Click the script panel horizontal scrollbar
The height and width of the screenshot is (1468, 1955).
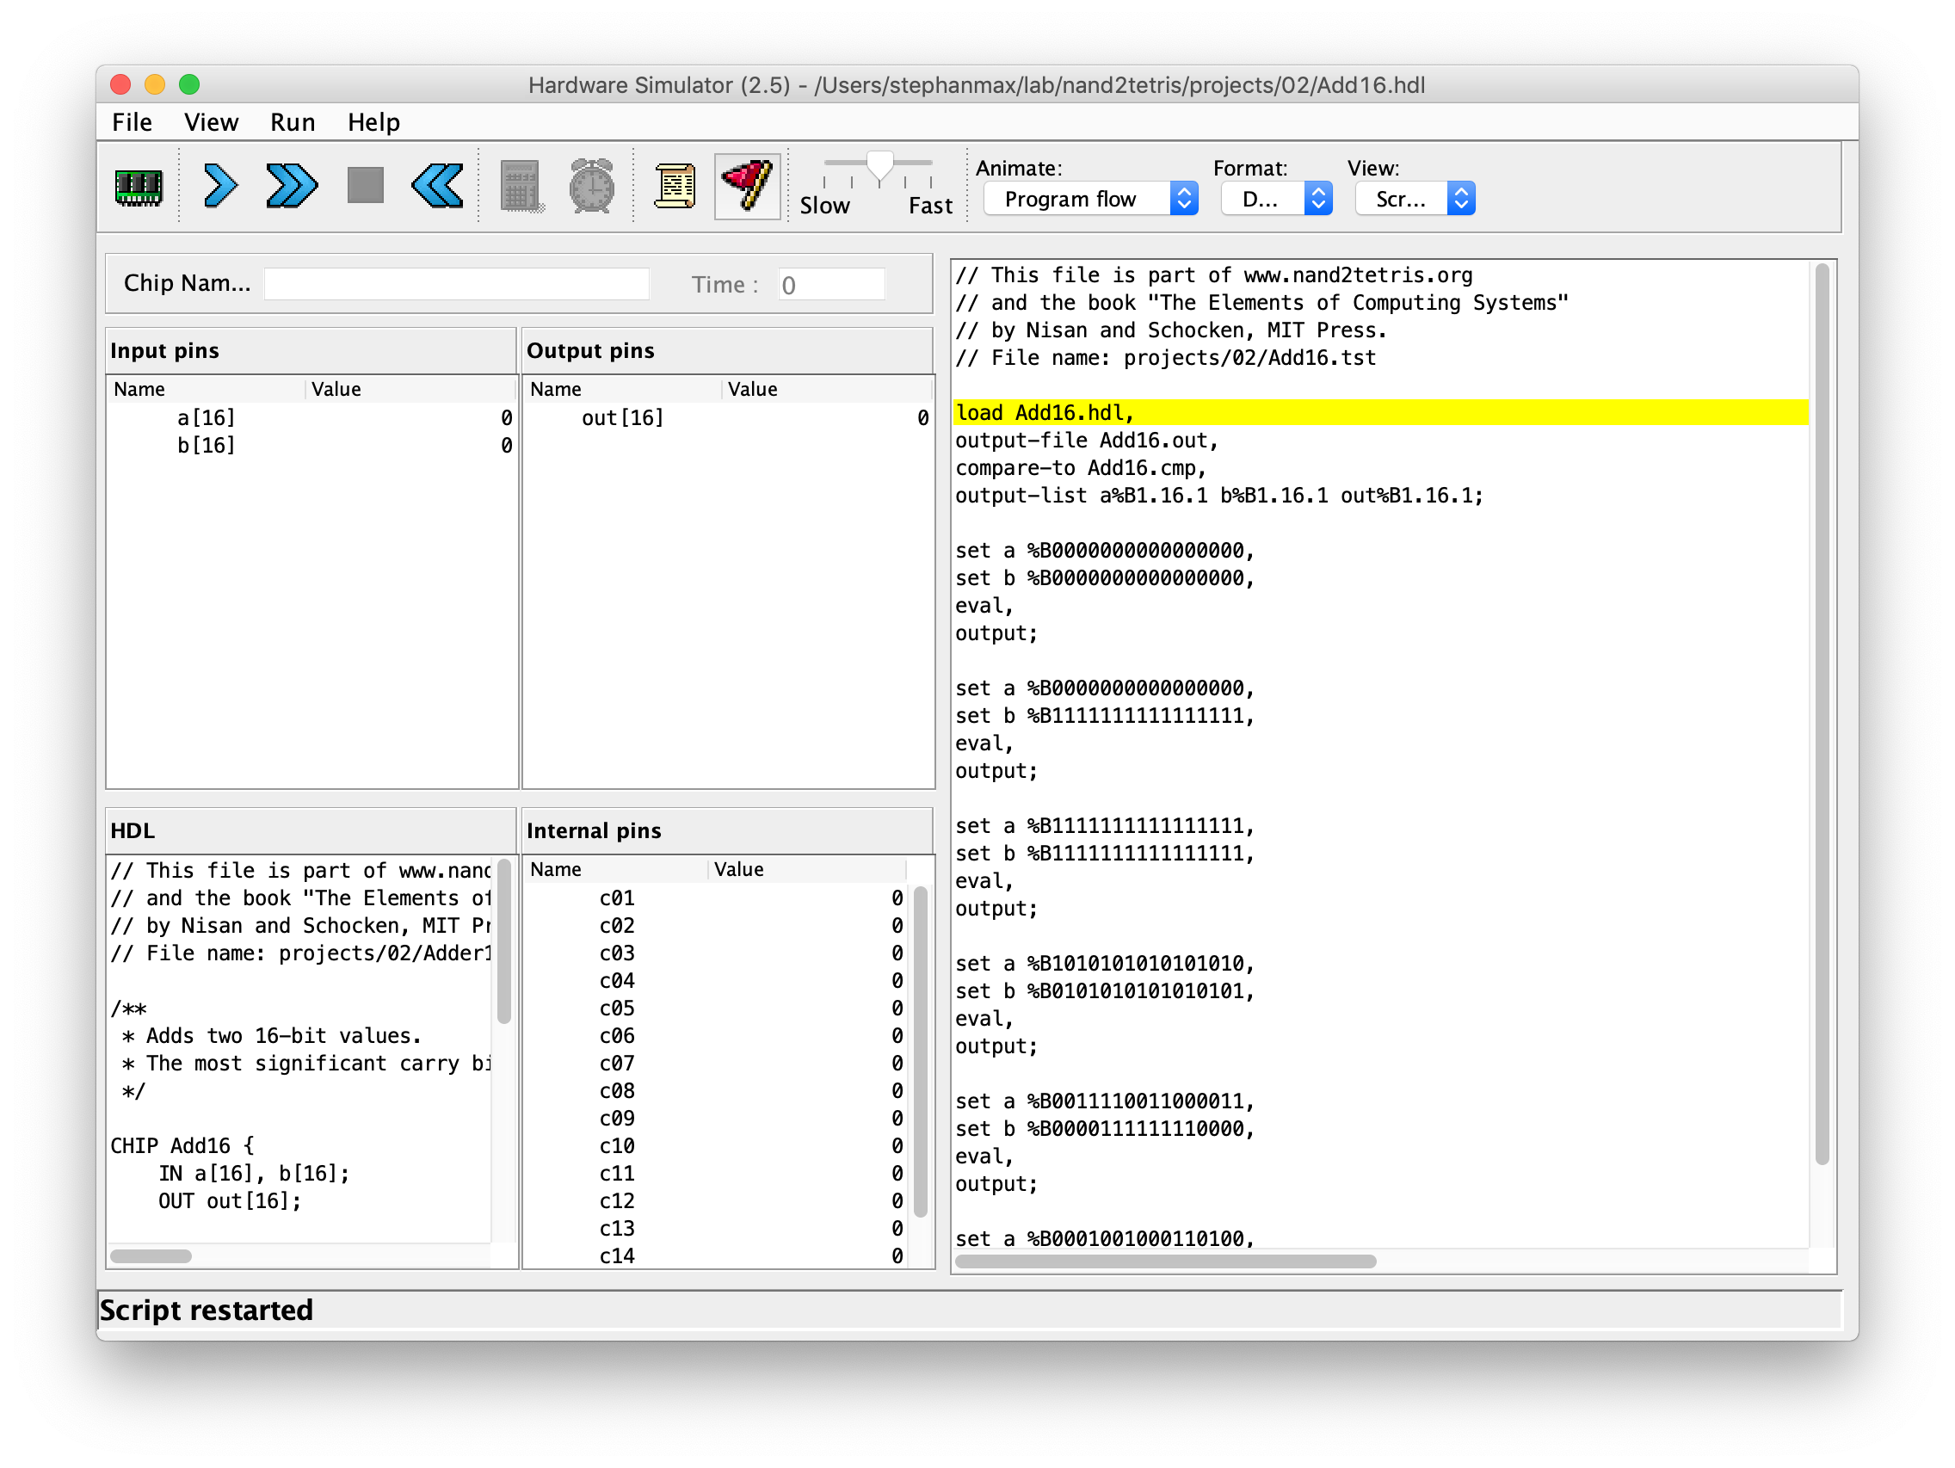pos(1166,1261)
